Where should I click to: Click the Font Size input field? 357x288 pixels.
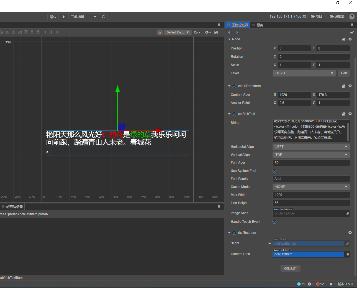tap(311, 163)
